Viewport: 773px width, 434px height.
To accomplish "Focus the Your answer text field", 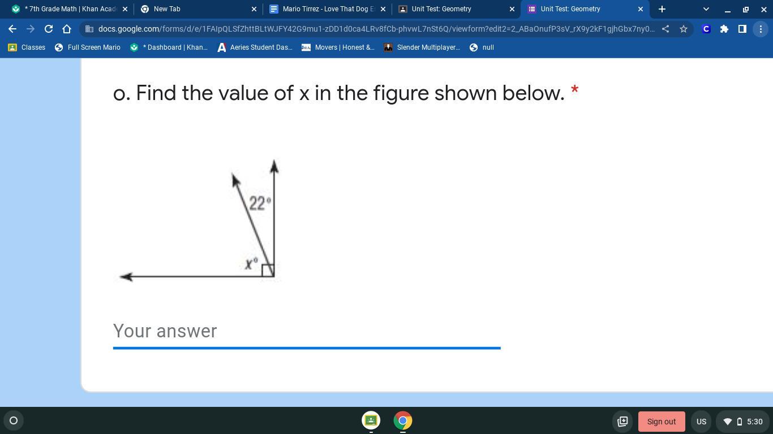I will tap(307, 331).
